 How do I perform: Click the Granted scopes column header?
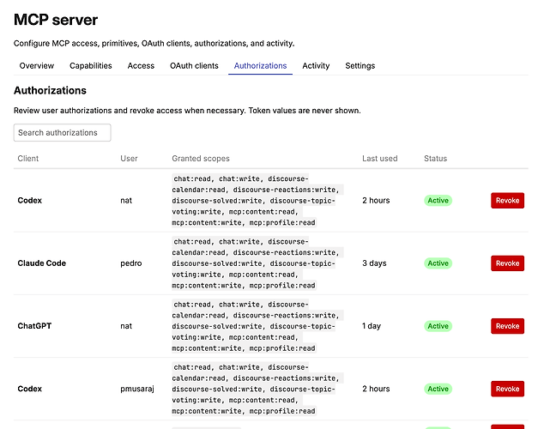tap(201, 158)
